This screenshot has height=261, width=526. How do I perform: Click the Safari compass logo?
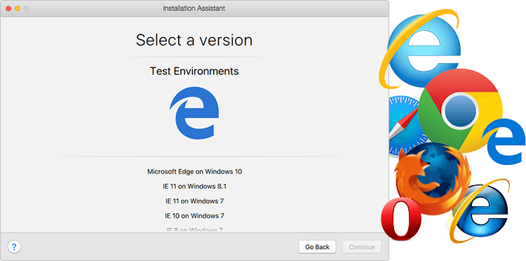click(x=404, y=126)
